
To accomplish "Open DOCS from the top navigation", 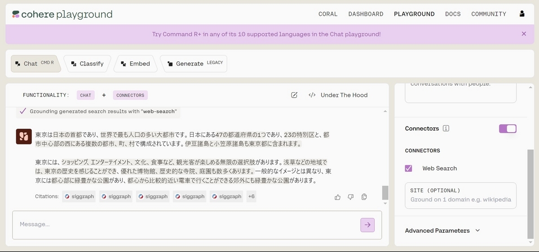I will (x=453, y=14).
